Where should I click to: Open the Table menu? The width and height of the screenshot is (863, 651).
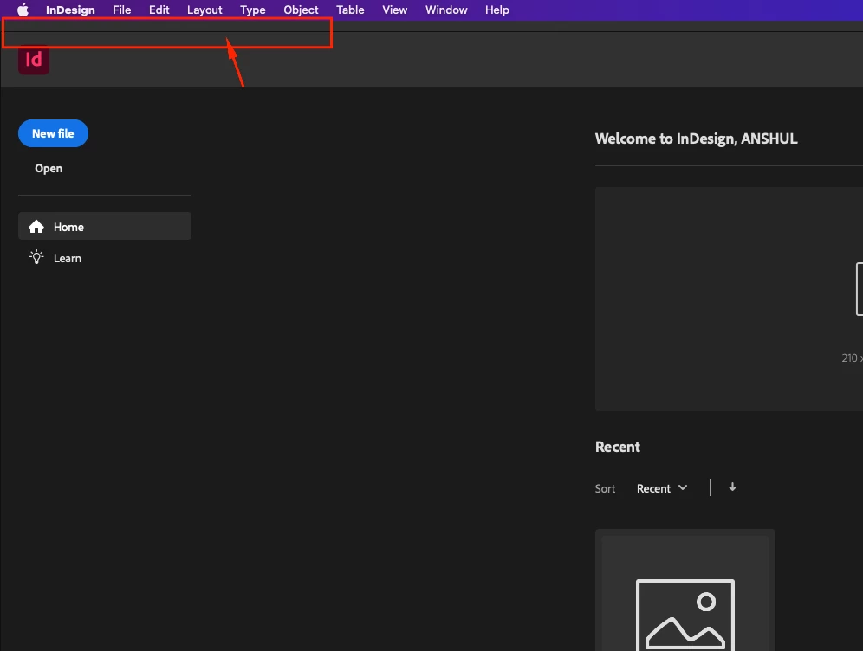350,10
